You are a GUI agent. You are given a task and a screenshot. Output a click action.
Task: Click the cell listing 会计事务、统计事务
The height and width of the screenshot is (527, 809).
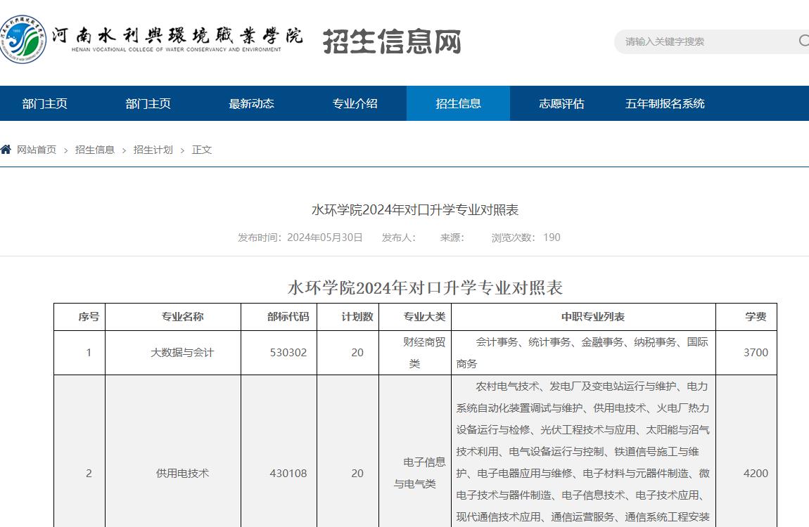(x=583, y=353)
